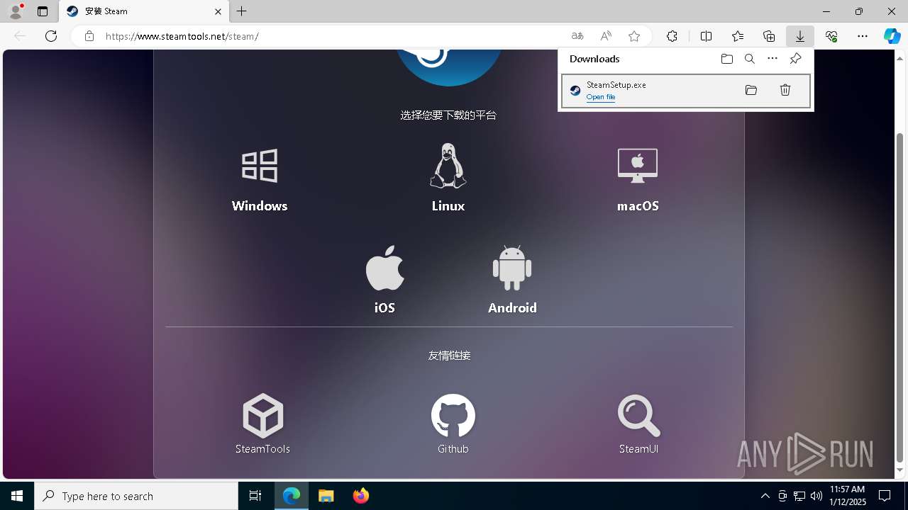
Task: Select the iOS Apple logo download
Action: pyautogui.click(x=384, y=268)
